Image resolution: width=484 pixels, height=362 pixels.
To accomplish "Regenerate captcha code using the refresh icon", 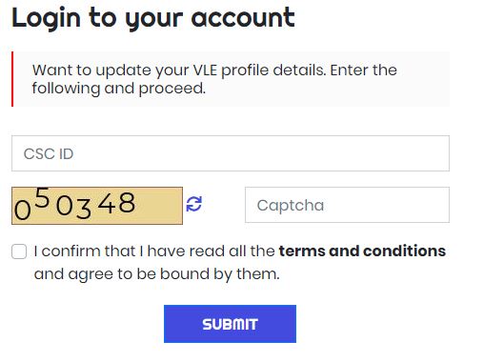I will 193,204.
